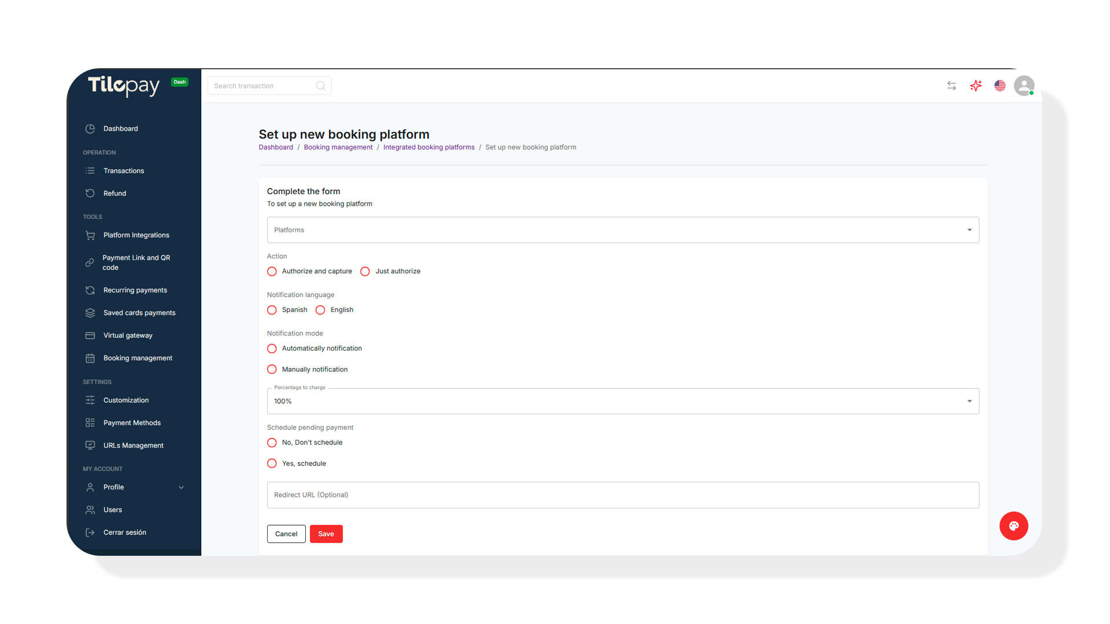Open the US flag language selector
The image size is (1110, 624).
tap(1000, 86)
